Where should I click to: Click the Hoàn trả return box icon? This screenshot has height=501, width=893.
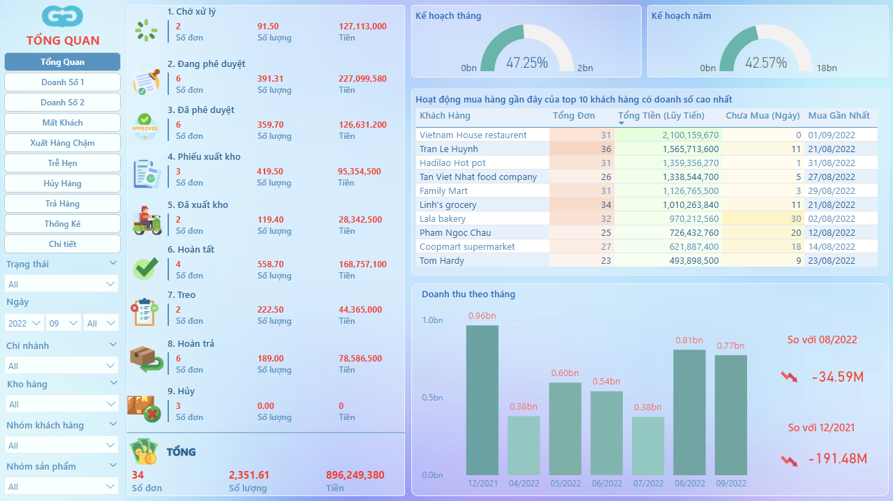pyautogui.click(x=147, y=359)
